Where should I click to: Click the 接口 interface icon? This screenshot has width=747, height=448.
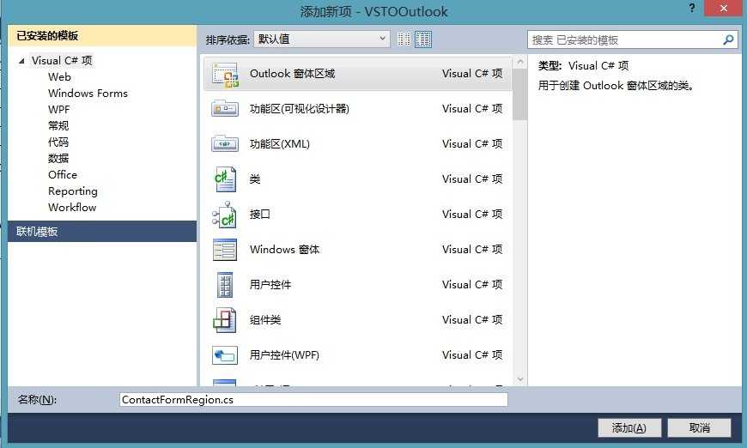click(x=224, y=215)
